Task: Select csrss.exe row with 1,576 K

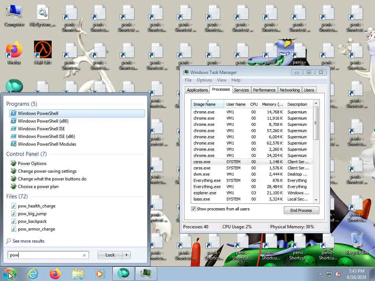Action: [x=252, y=168]
